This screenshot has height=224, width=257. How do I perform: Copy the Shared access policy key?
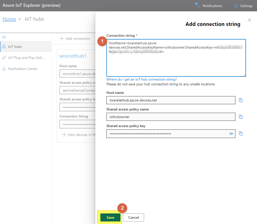[x=241, y=133]
